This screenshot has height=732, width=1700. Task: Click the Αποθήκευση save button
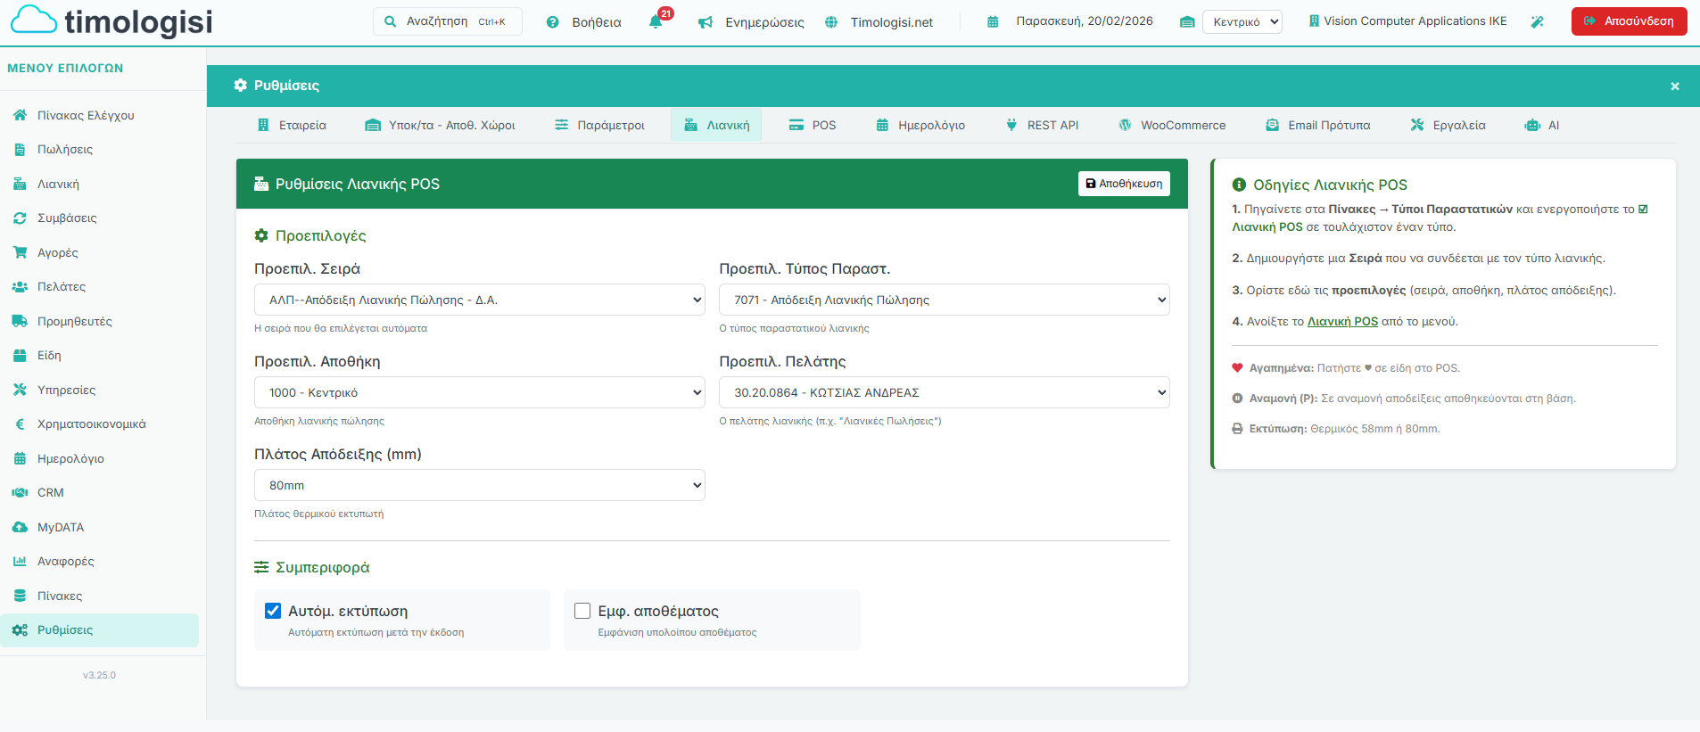(1124, 184)
